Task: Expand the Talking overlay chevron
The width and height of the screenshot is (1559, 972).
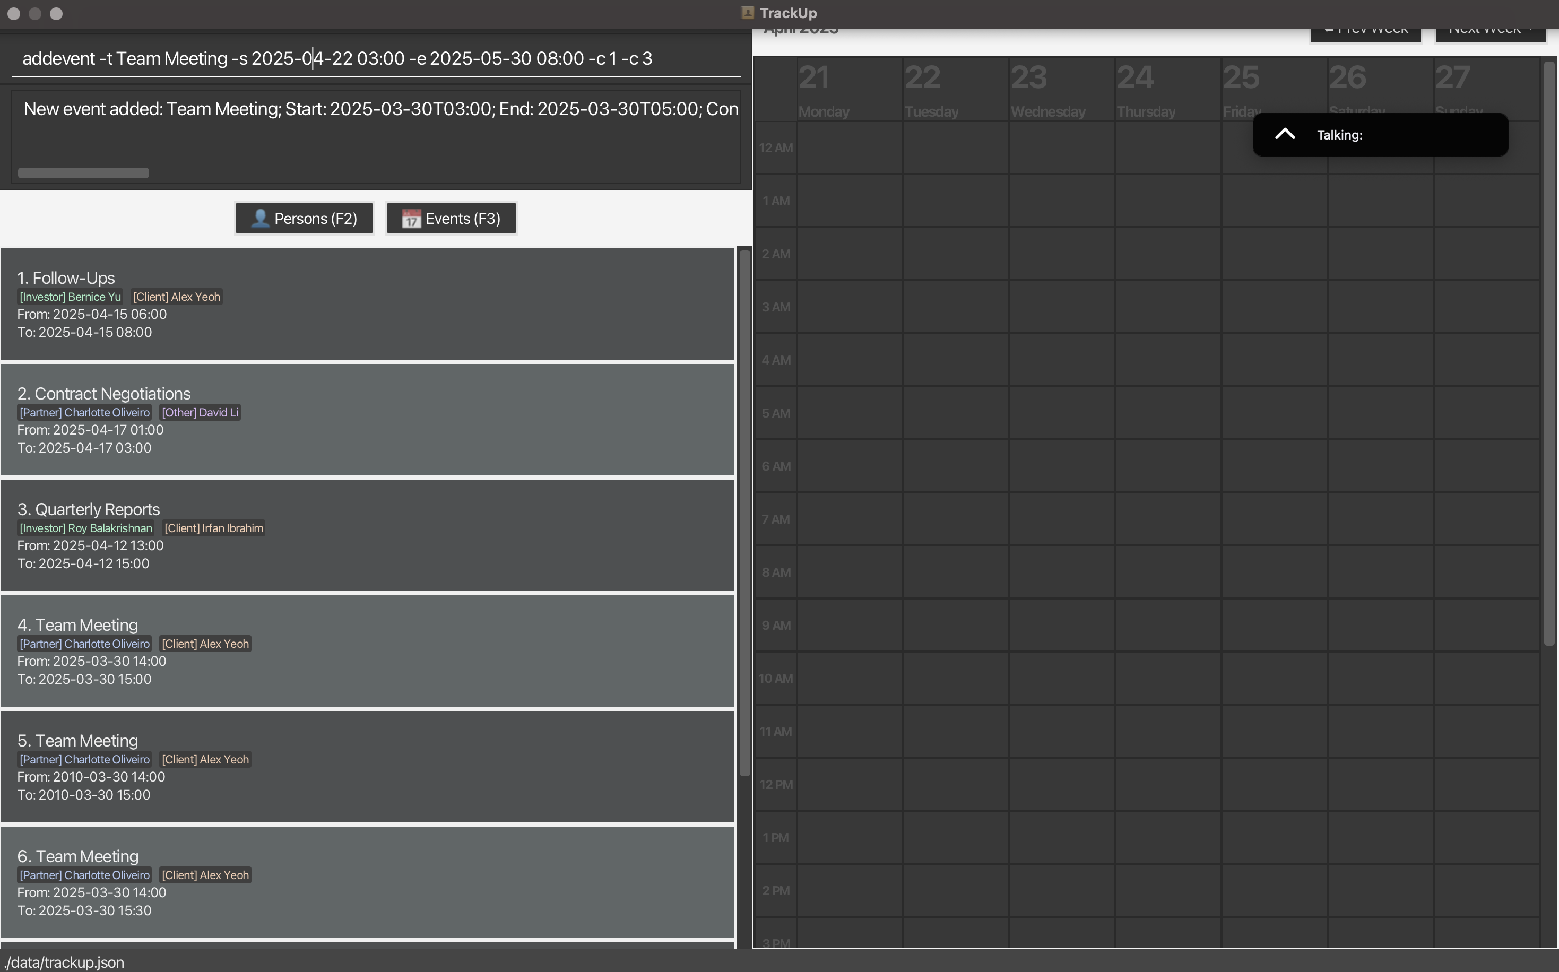Action: [1285, 134]
